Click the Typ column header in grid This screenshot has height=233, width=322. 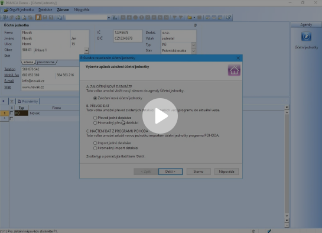click(21, 108)
